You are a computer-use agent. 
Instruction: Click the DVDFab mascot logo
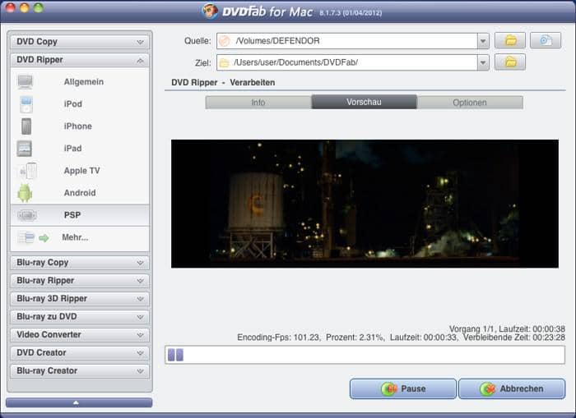210,11
